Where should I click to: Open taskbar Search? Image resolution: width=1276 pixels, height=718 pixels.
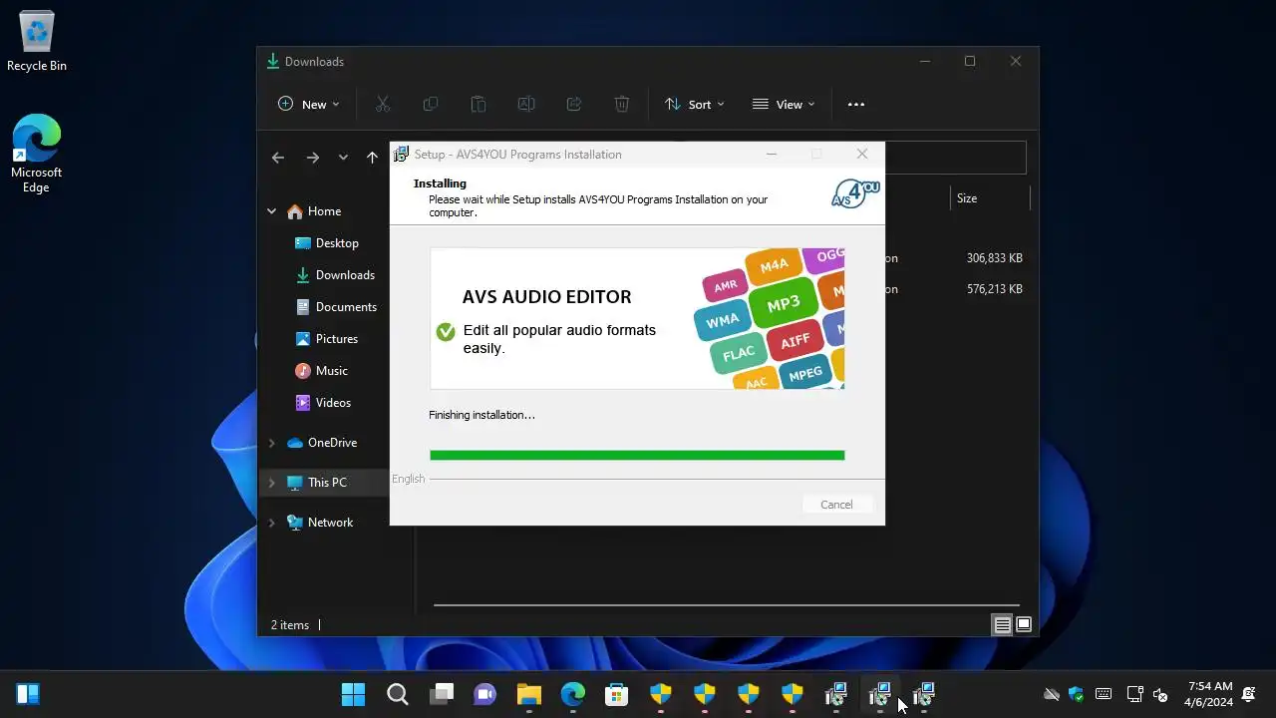pyautogui.click(x=398, y=694)
